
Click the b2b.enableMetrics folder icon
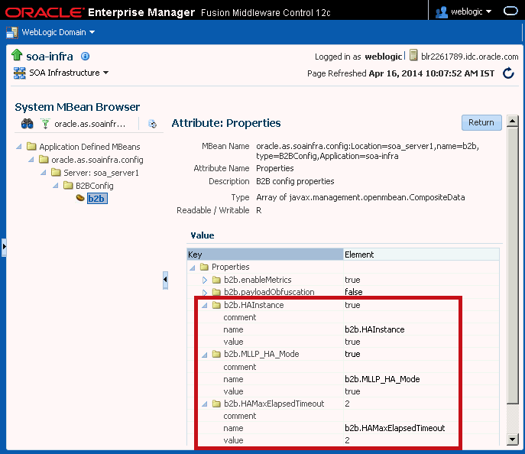[216, 280]
